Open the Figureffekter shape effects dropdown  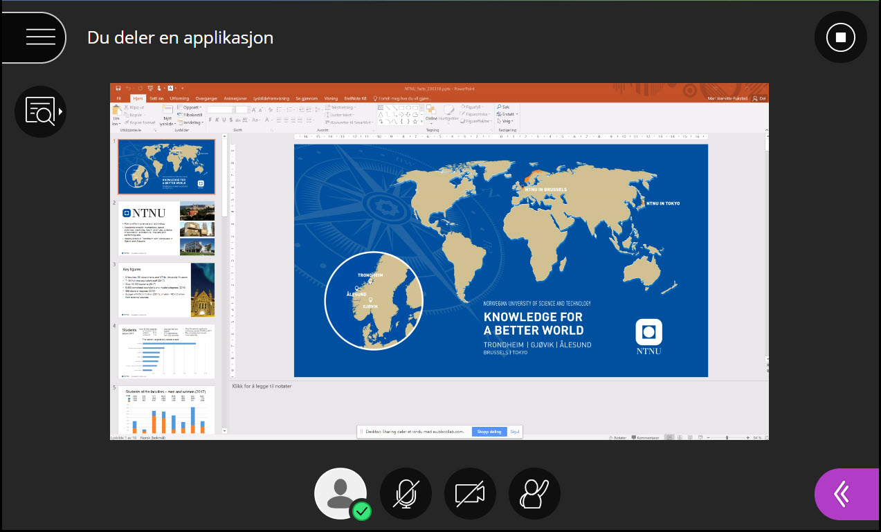click(x=475, y=121)
